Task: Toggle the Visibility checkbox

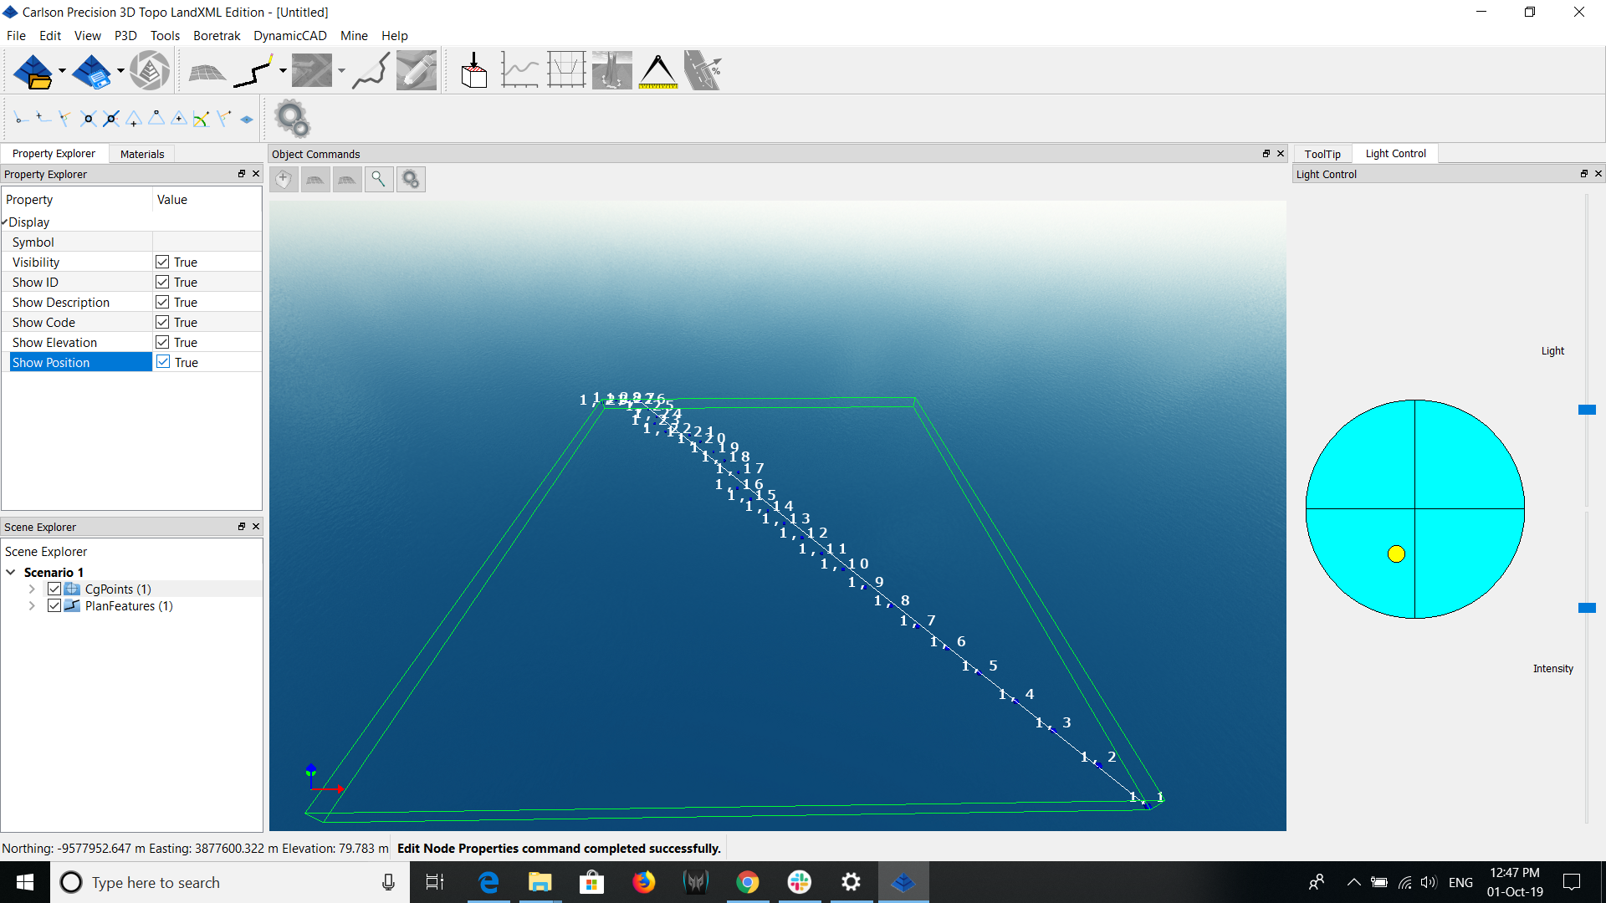Action: point(162,263)
